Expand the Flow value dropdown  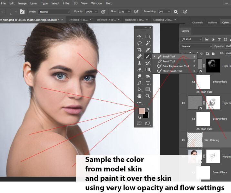pyautogui.click(x=129, y=12)
